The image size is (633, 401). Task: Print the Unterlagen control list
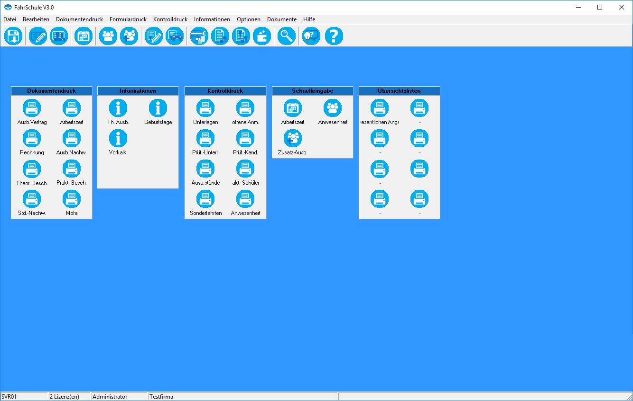pos(205,108)
